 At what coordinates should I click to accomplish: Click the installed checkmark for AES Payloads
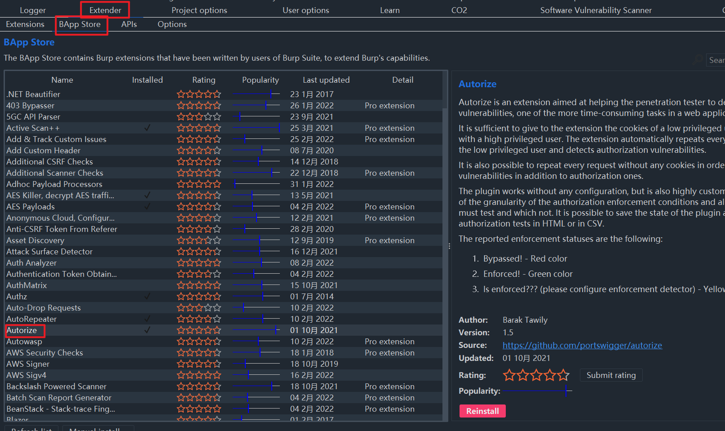point(147,206)
